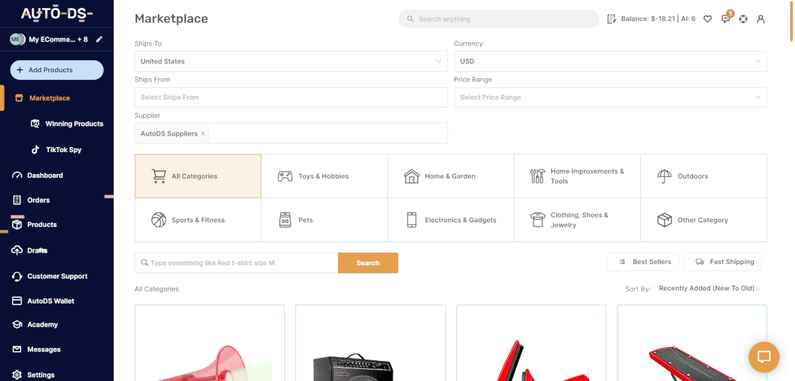Screen dimensions: 795x381
Task: Change Sort By Recently Added dropdown
Action: click(710, 288)
